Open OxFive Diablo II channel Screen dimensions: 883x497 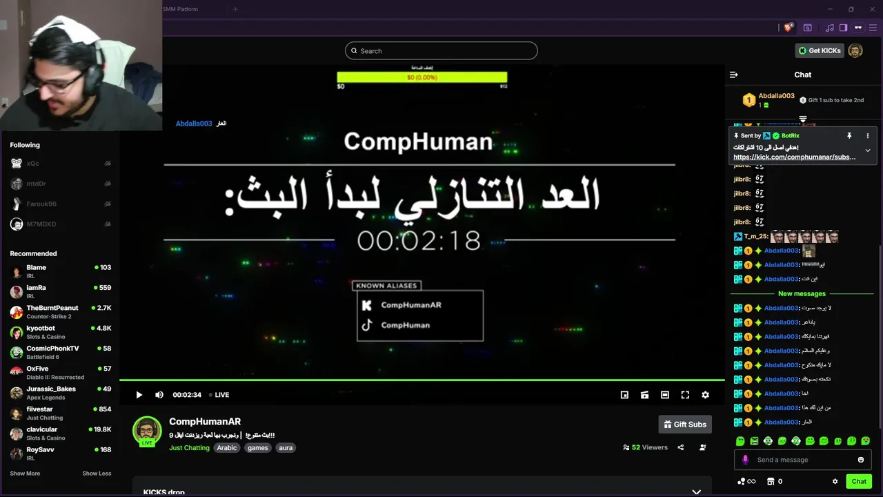pos(60,373)
